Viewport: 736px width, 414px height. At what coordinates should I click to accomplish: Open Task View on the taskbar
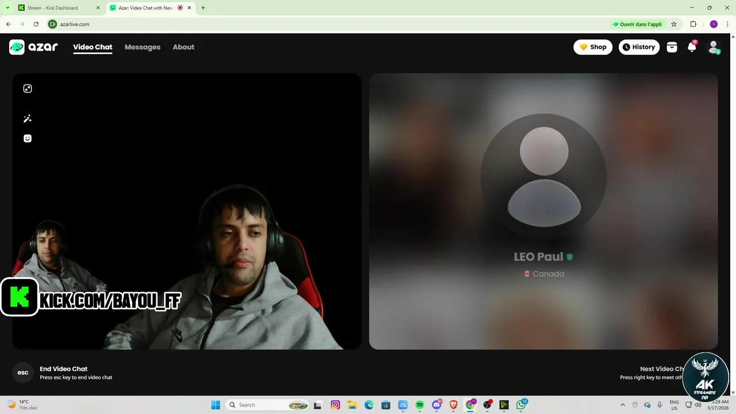[x=317, y=405]
